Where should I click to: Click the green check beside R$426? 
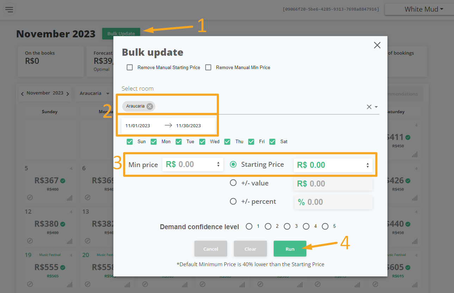click(408, 181)
